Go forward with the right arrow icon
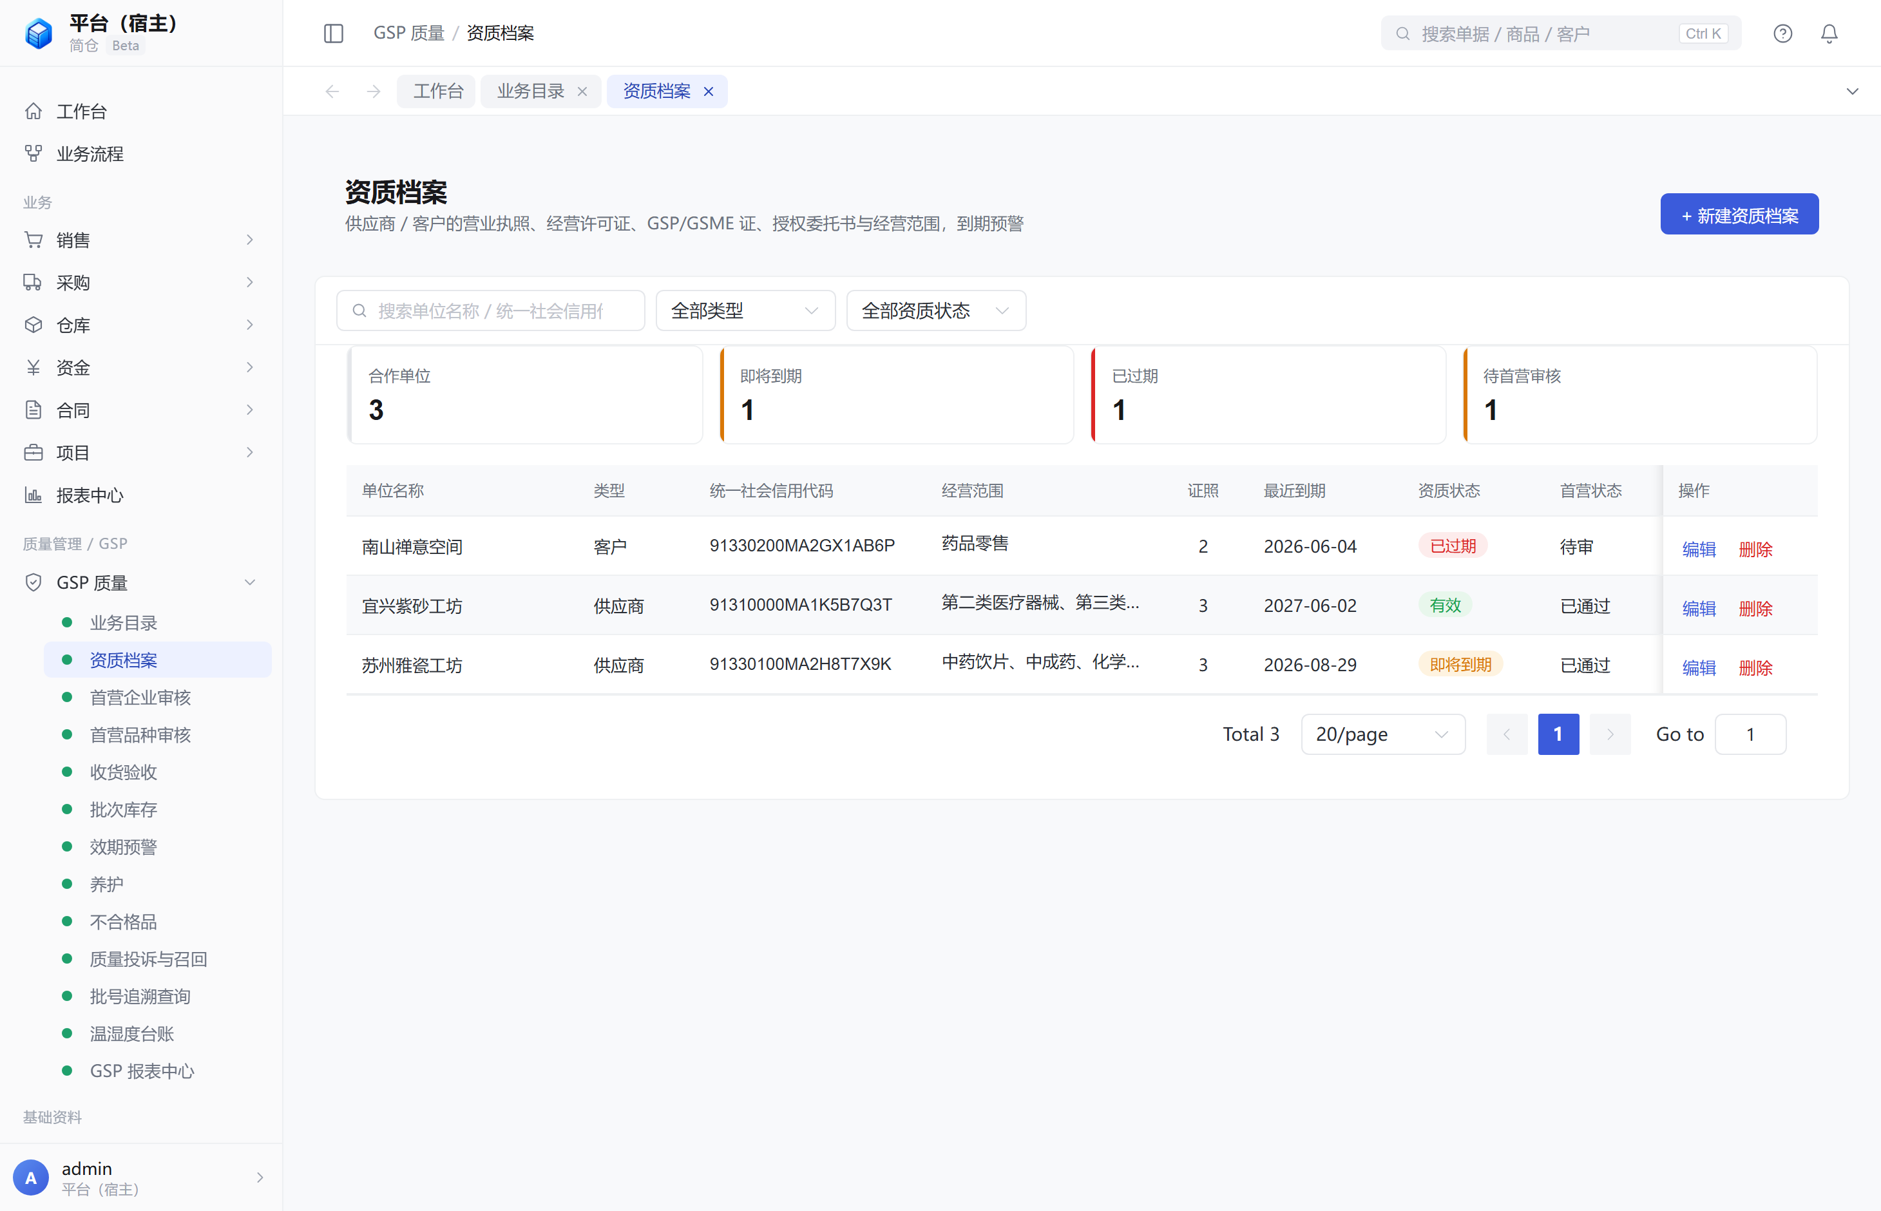This screenshot has width=1881, height=1211. coord(374,91)
